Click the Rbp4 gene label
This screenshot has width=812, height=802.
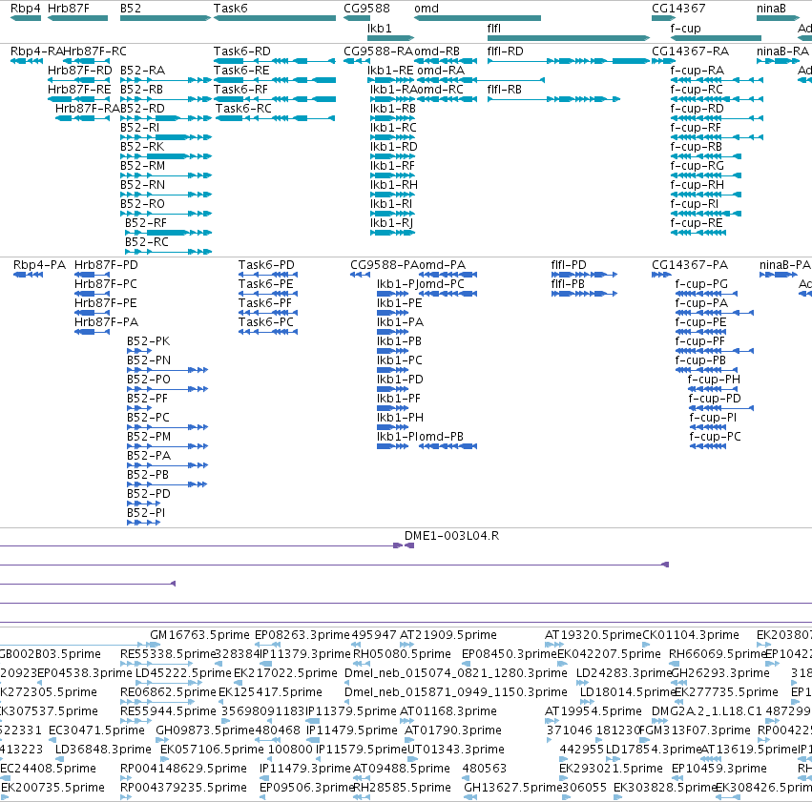[x=26, y=9]
